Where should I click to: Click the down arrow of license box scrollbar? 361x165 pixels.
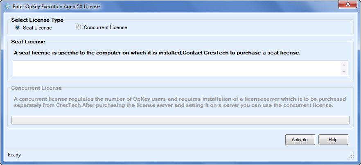(x=344, y=72)
